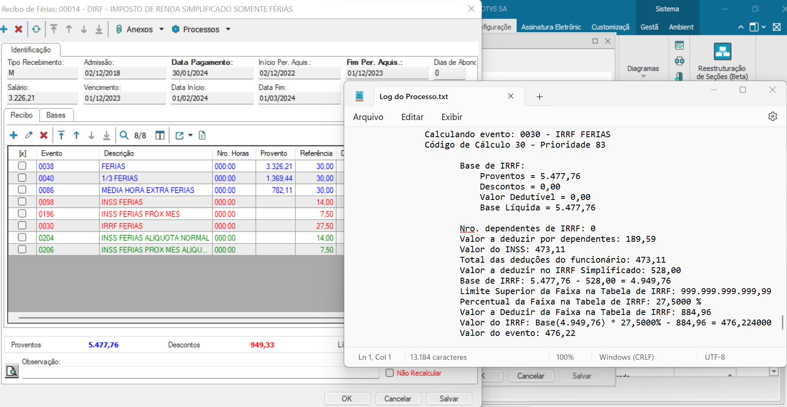Switch to the Bases tab
Image resolution: width=787 pixels, height=407 pixels.
click(x=56, y=115)
